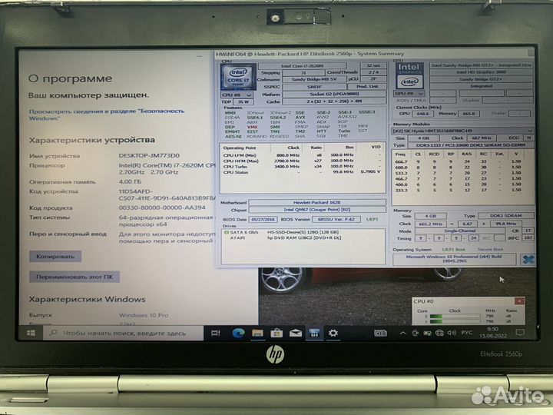The width and height of the screenshot is (553, 415).
Task: Open the taskbar clock and calendar
Action: coord(492,333)
